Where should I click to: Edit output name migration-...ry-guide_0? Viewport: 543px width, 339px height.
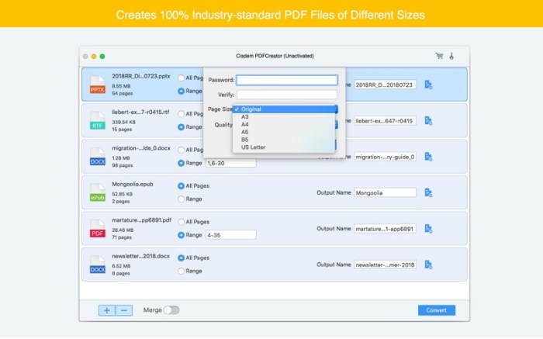click(385, 157)
